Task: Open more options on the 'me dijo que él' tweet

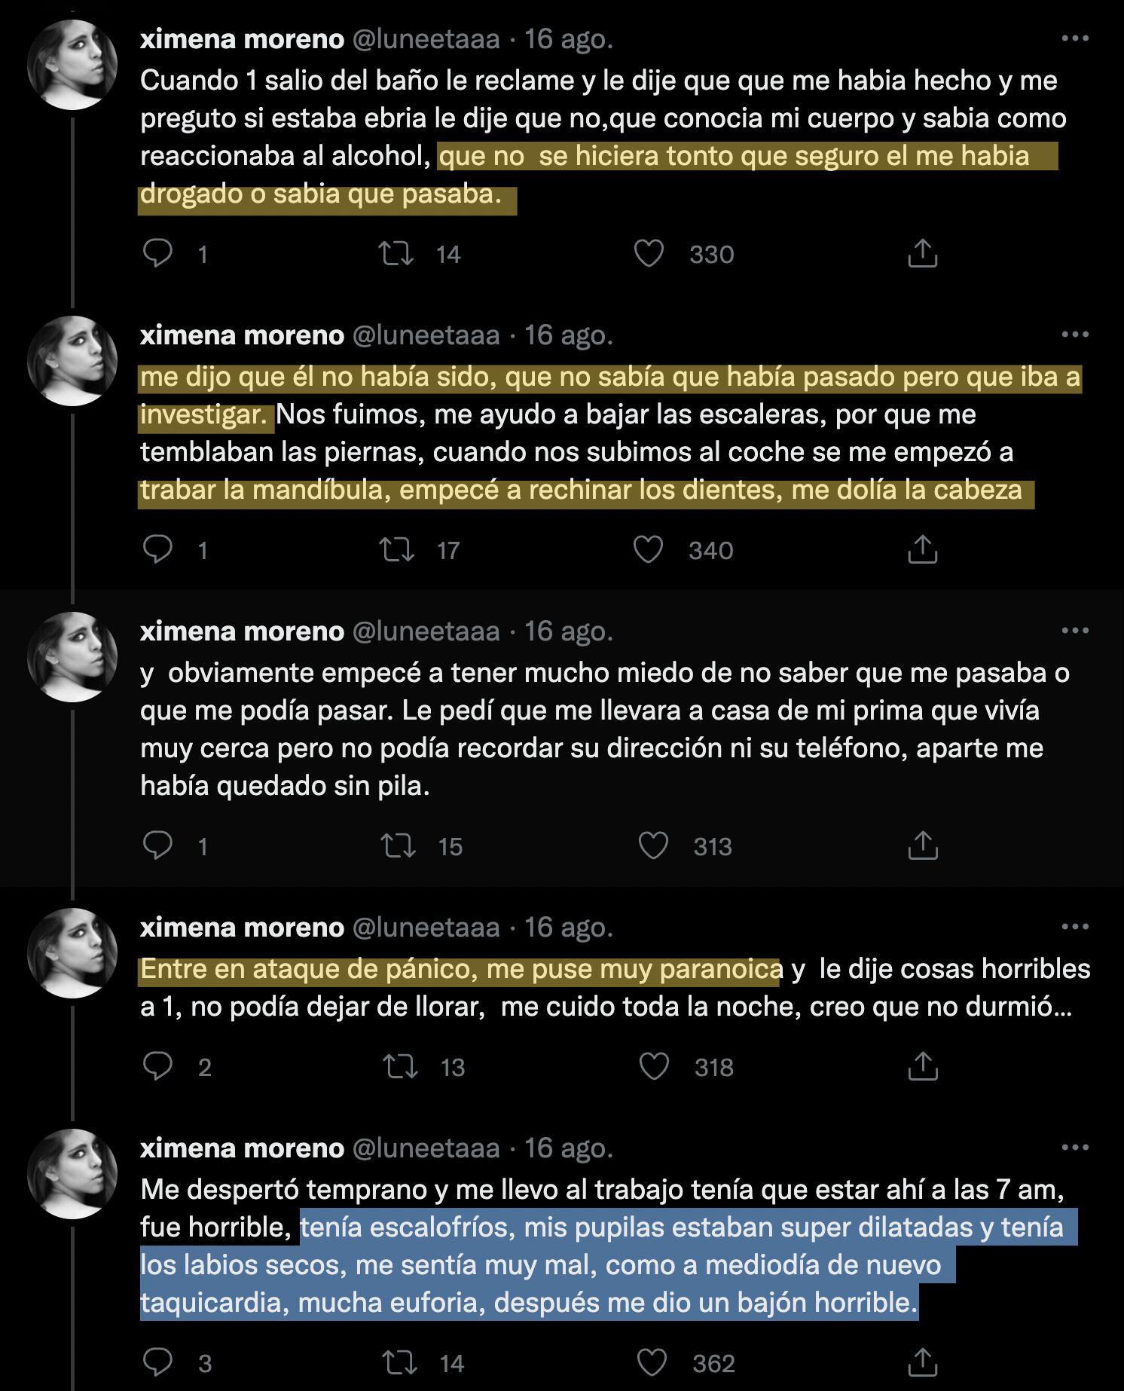Action: pyautogui.click(x=1074, y=335)
